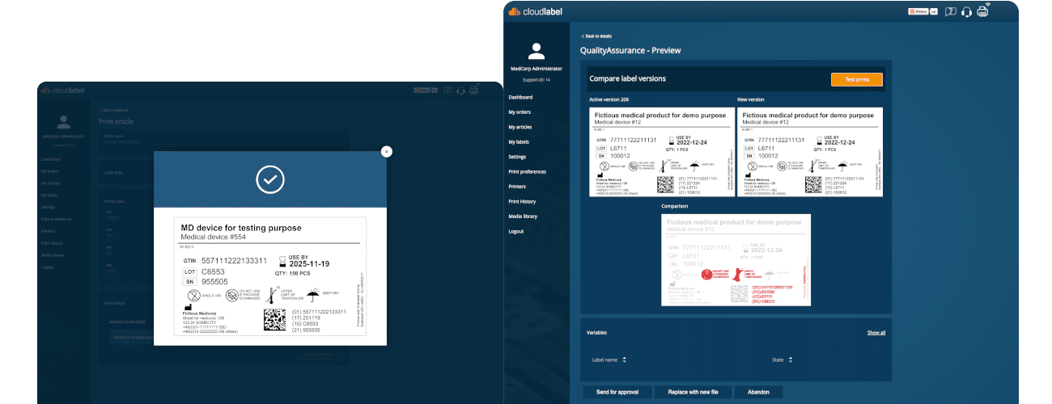
Task: Close the print confirmation popup
Action: point(386,151)
